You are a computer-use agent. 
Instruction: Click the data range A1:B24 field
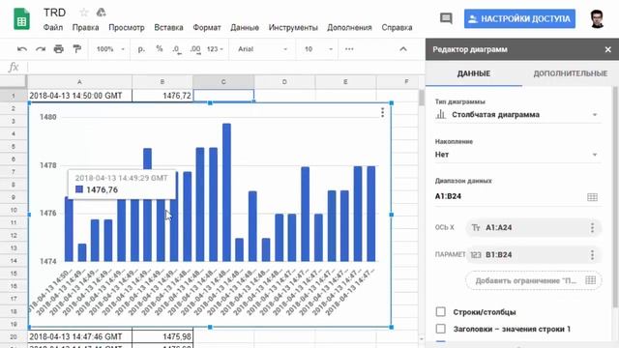(517, 196)
